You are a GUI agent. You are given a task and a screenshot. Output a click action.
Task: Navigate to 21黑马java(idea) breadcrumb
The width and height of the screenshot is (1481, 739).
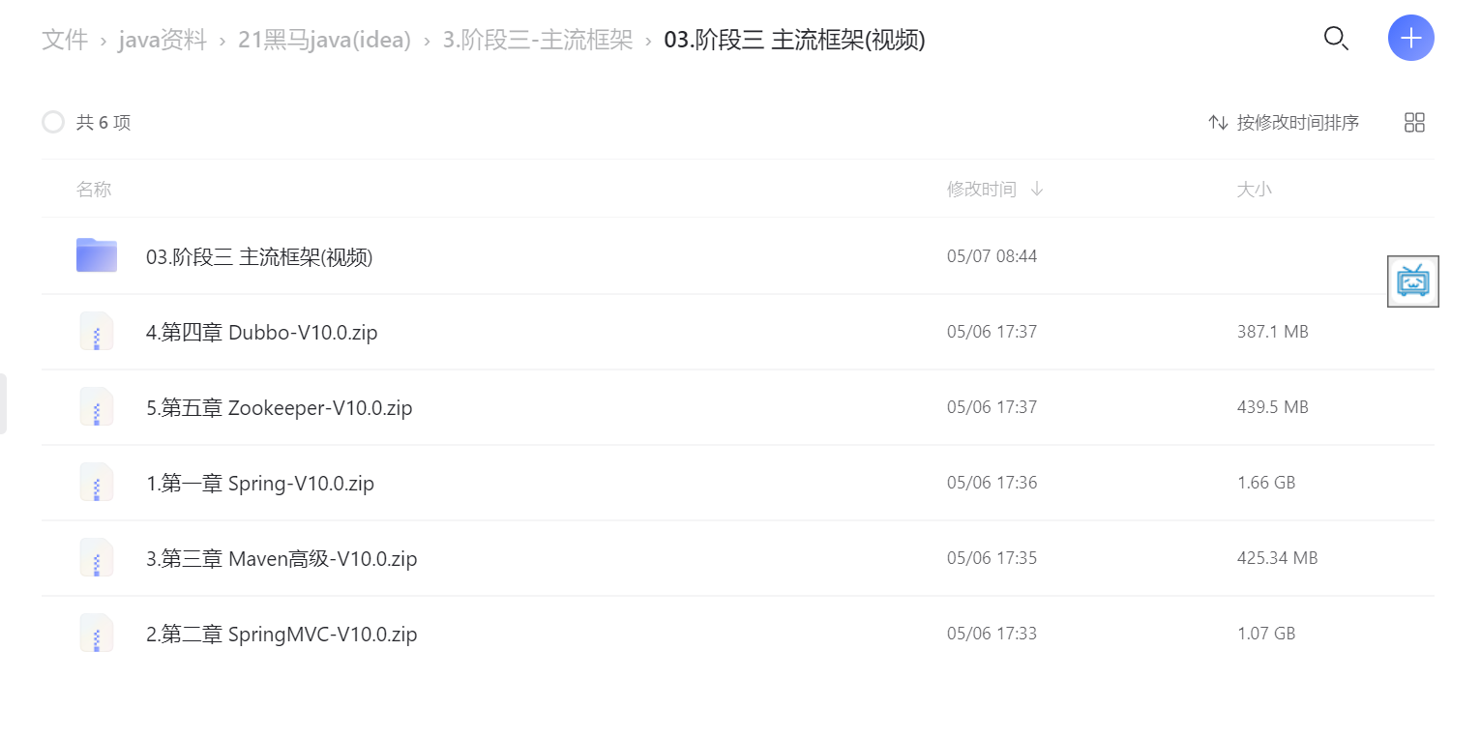click(324, 40)
